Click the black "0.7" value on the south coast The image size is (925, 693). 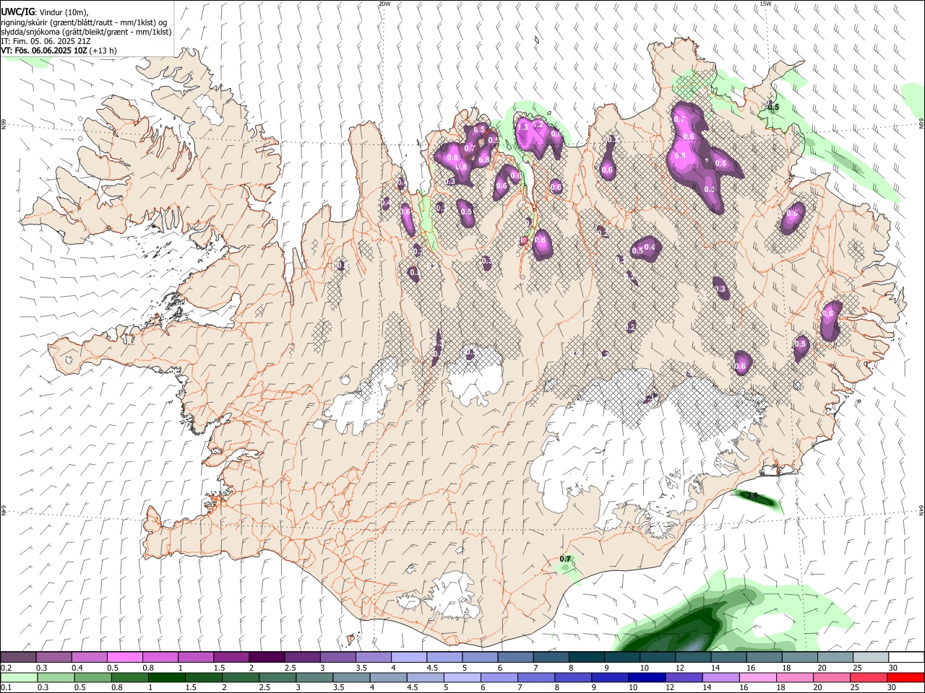566,559
